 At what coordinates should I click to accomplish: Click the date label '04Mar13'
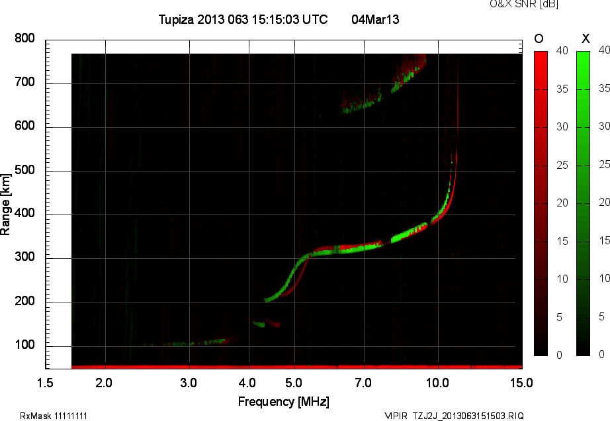coord(375,19)
